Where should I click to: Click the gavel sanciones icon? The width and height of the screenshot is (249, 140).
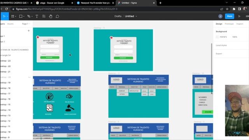pyautogui.click(x=70, y=108)
